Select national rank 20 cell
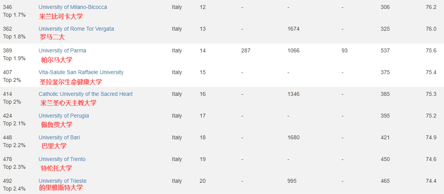 point(203,181)
